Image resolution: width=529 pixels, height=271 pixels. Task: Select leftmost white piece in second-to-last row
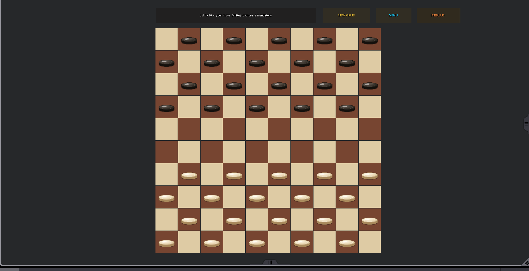(x=189, y=221)
